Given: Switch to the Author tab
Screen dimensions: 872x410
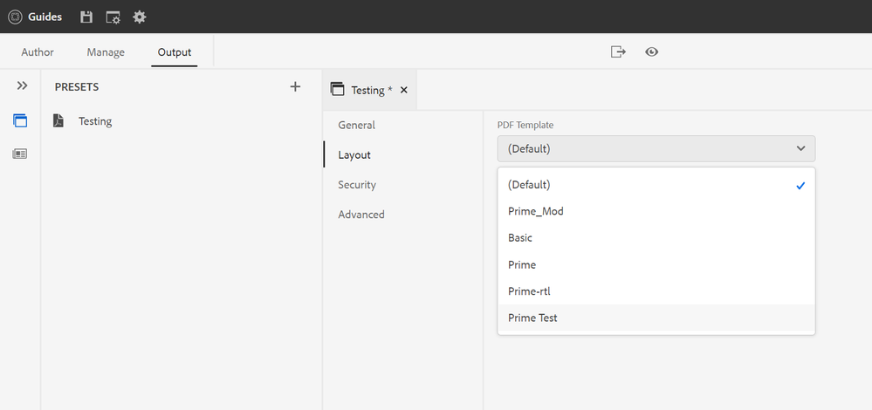Looking at the screenshot, I should (38, 52).
